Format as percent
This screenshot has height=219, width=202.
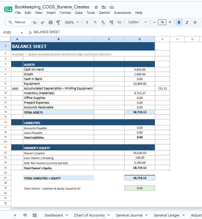[x=95, y=22]
